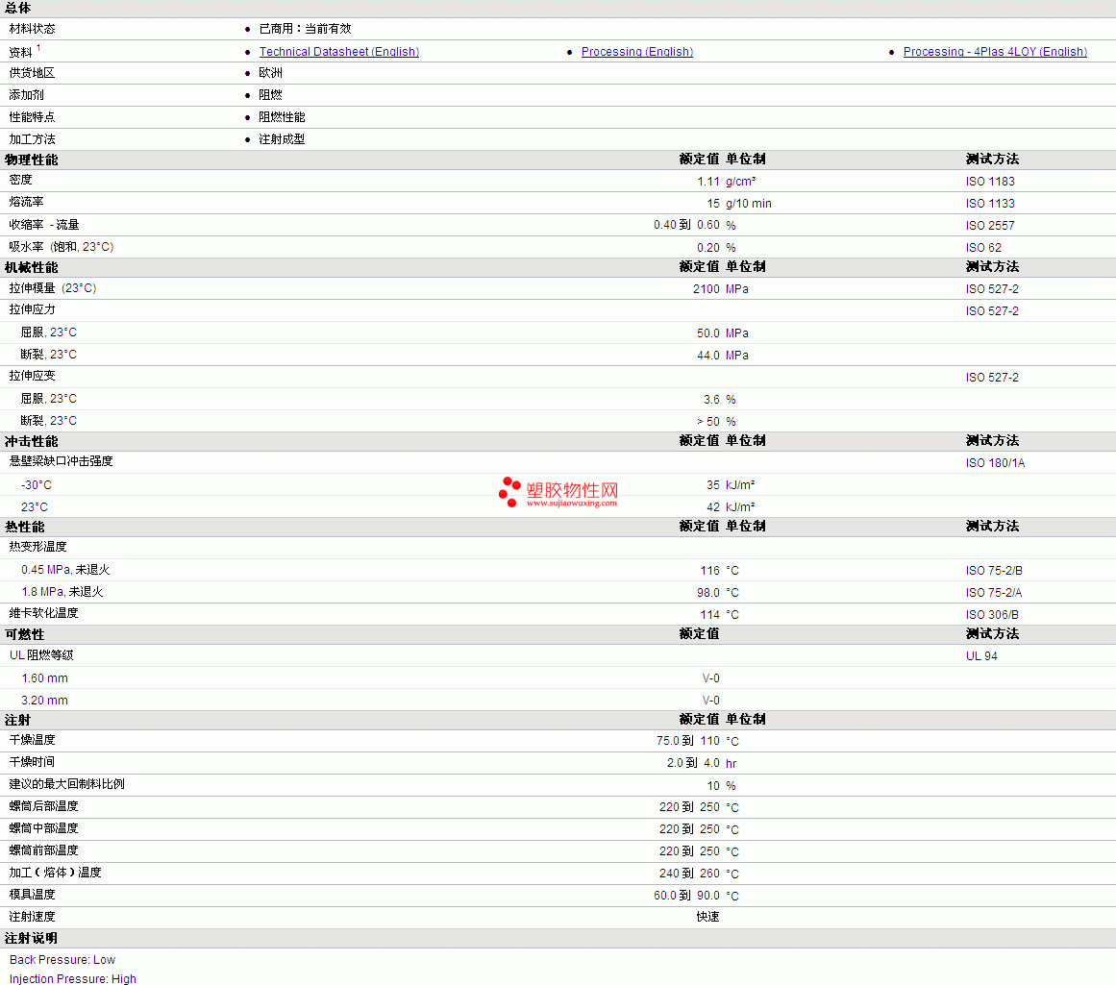
Task: Click the yield strain value 3.6
Action: pyautogui.click(x=711, y=399)
